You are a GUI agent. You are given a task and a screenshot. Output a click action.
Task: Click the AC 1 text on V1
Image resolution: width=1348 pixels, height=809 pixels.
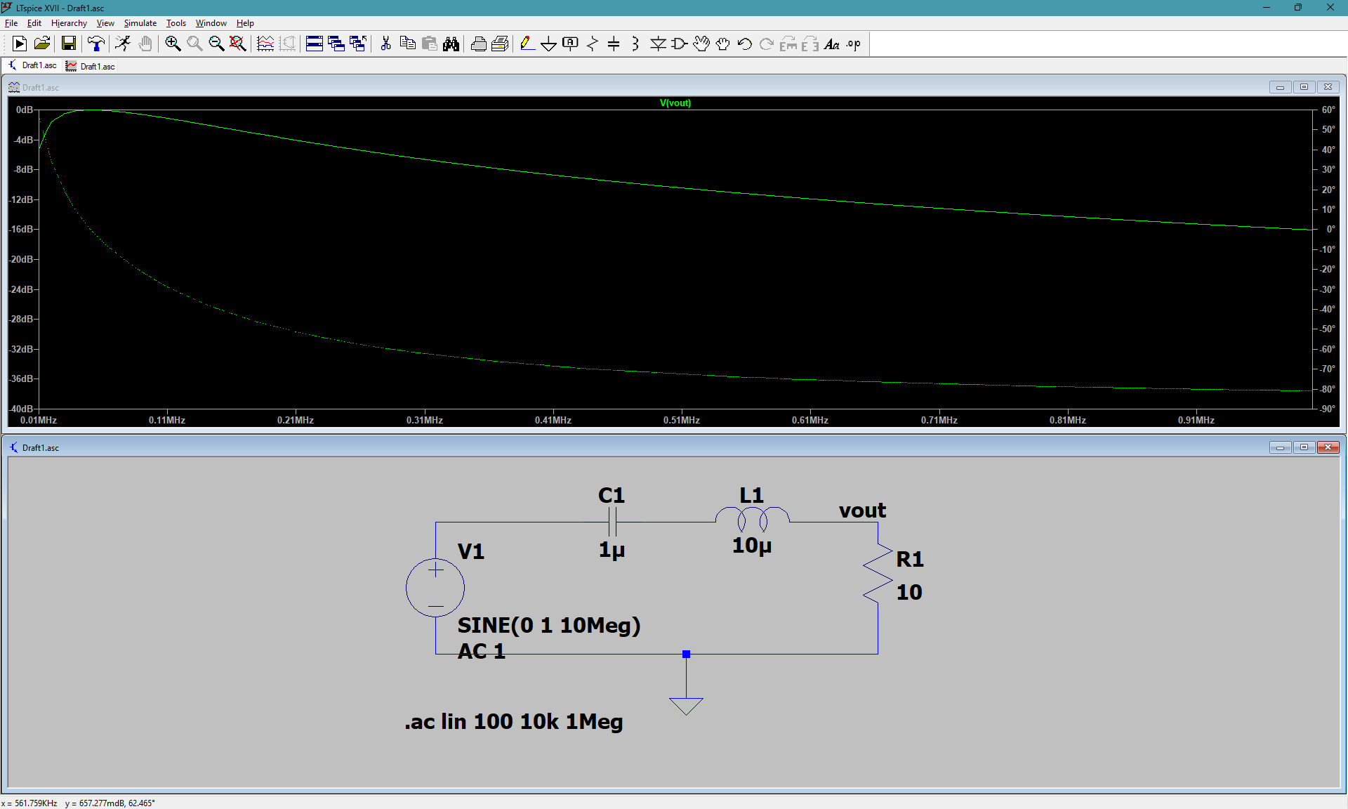point(482,651)
